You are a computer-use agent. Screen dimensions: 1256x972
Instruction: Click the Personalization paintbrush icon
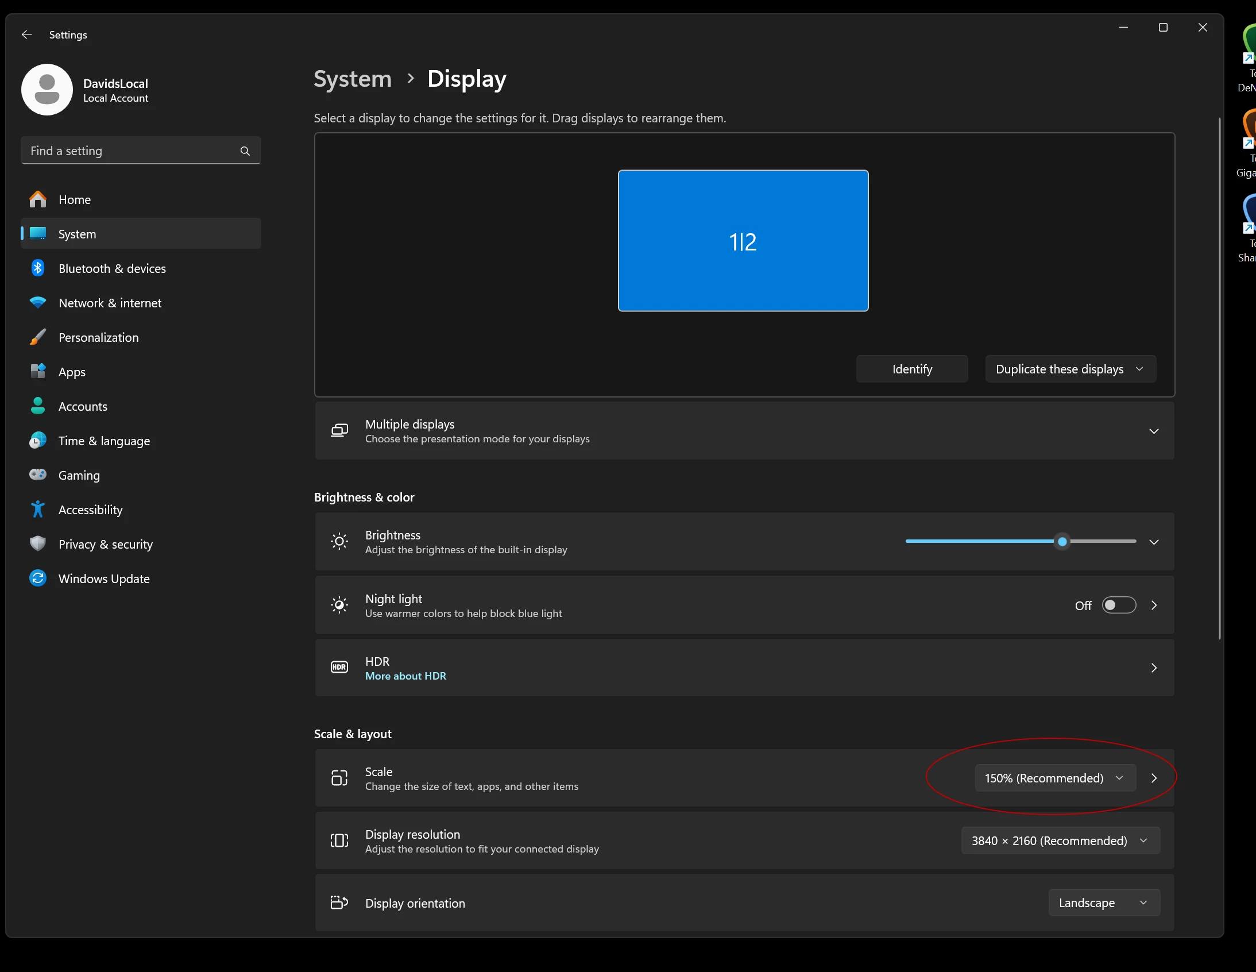(38, 337)
